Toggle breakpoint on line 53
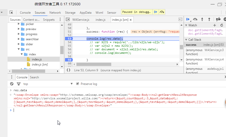226x137 pixels. (x=69, y=39)
